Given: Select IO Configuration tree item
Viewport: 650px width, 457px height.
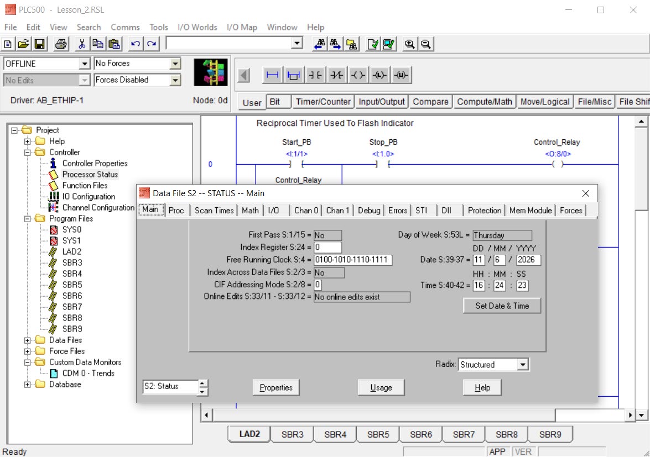Looking at the screenshot, I should click(89, 197).
